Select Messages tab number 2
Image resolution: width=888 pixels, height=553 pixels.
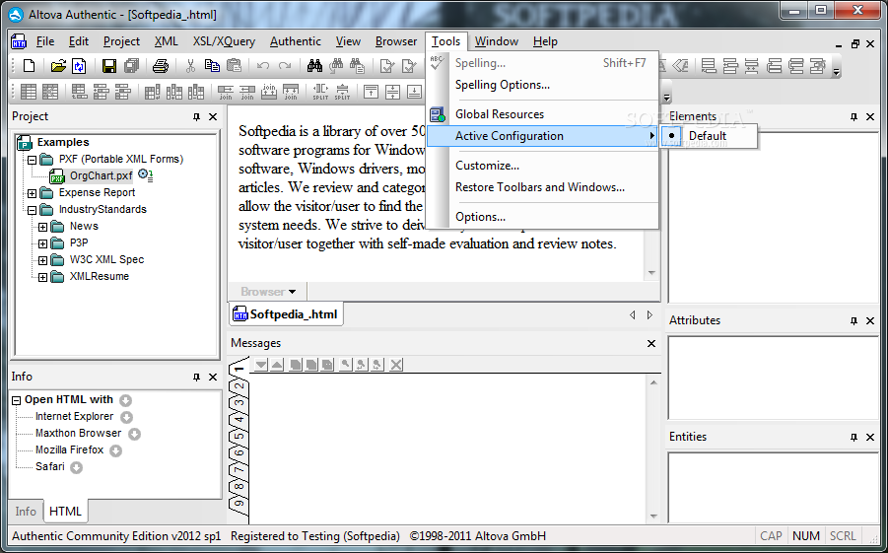[239, 386]
